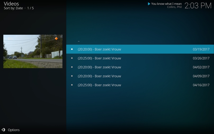
Task: Select Boer zoekt Vrouw dated 04/16/2017
Action: pos(140,85)
